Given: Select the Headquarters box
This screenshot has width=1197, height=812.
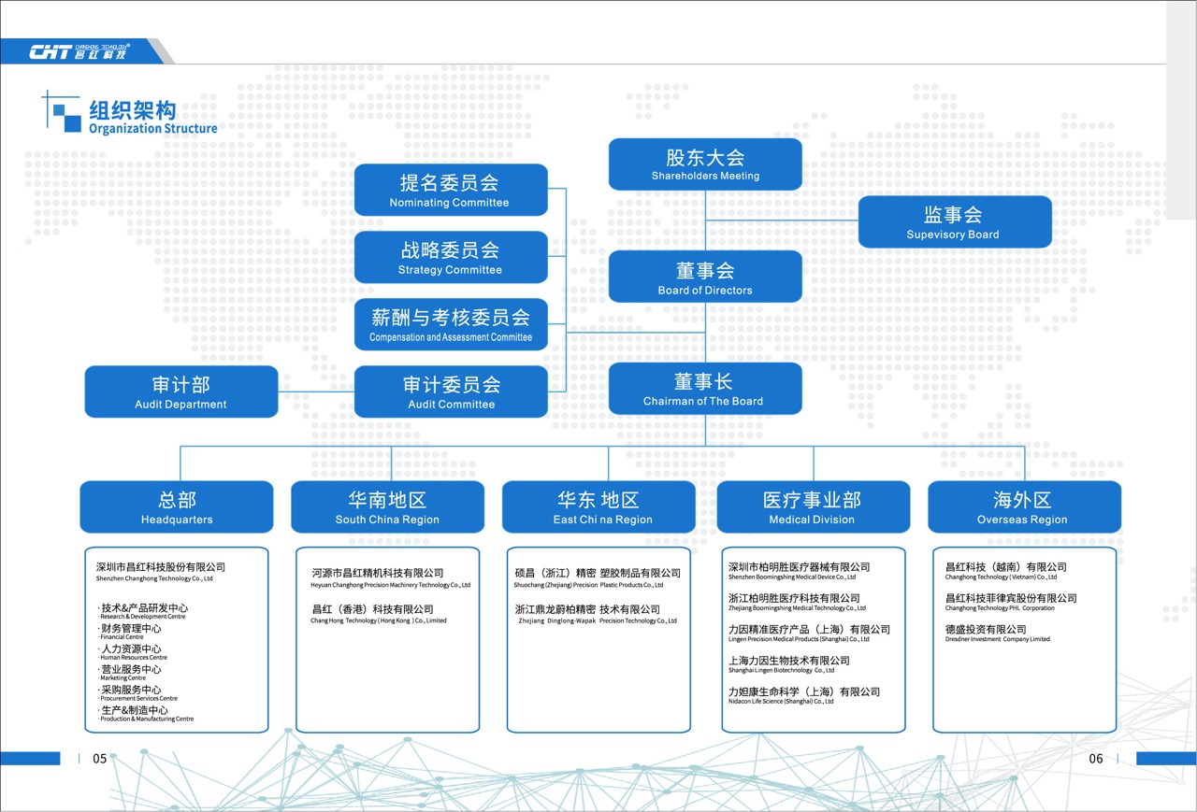Looking at the screenshot, I should (177, 507).
